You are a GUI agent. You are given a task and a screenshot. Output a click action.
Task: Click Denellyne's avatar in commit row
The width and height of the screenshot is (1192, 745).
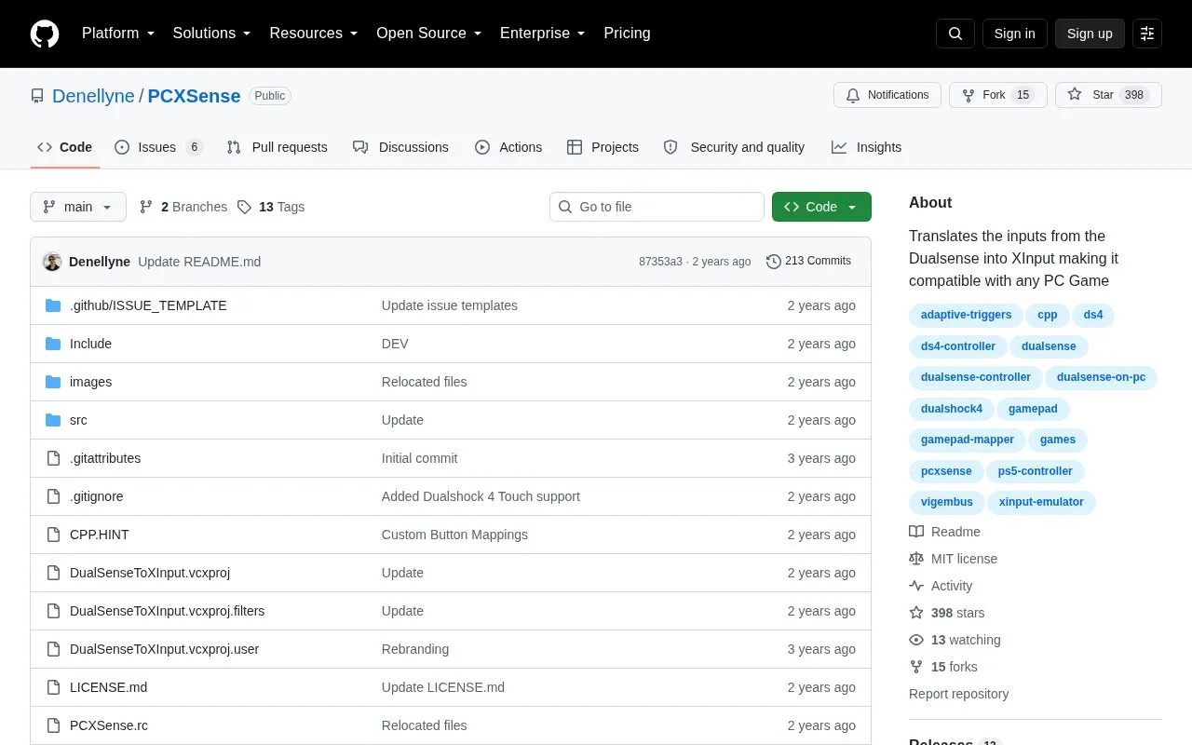52,262
